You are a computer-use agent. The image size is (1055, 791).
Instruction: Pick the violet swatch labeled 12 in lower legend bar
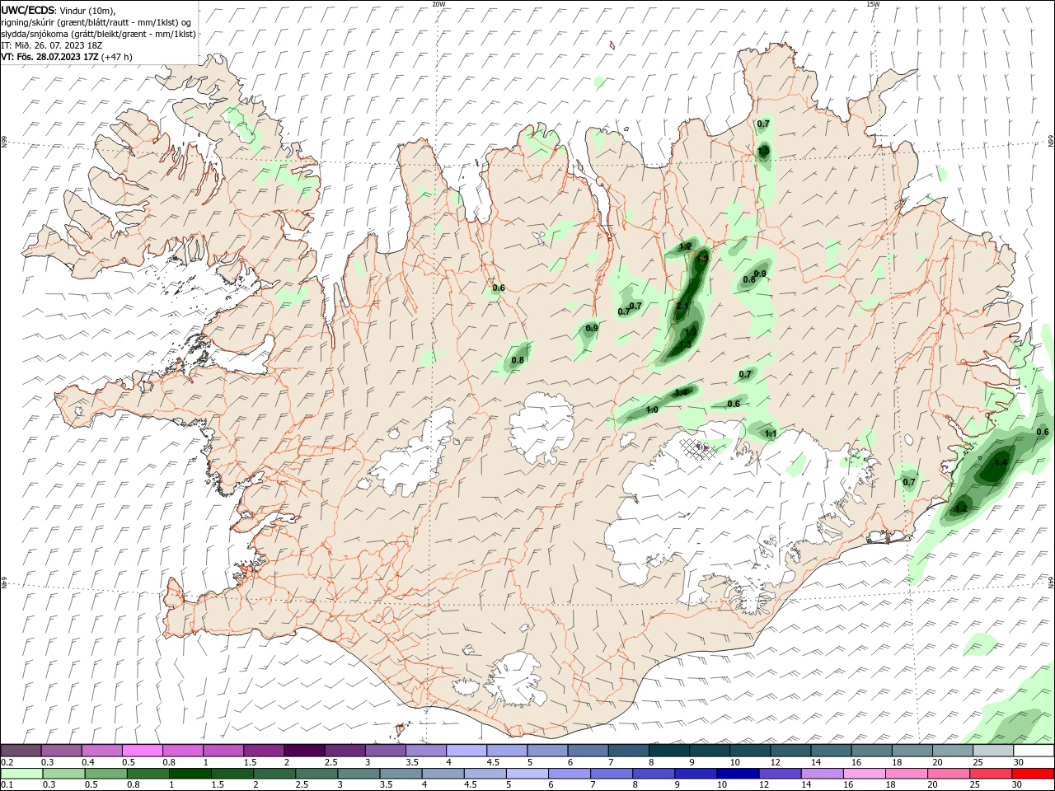[x=780, y=774]
